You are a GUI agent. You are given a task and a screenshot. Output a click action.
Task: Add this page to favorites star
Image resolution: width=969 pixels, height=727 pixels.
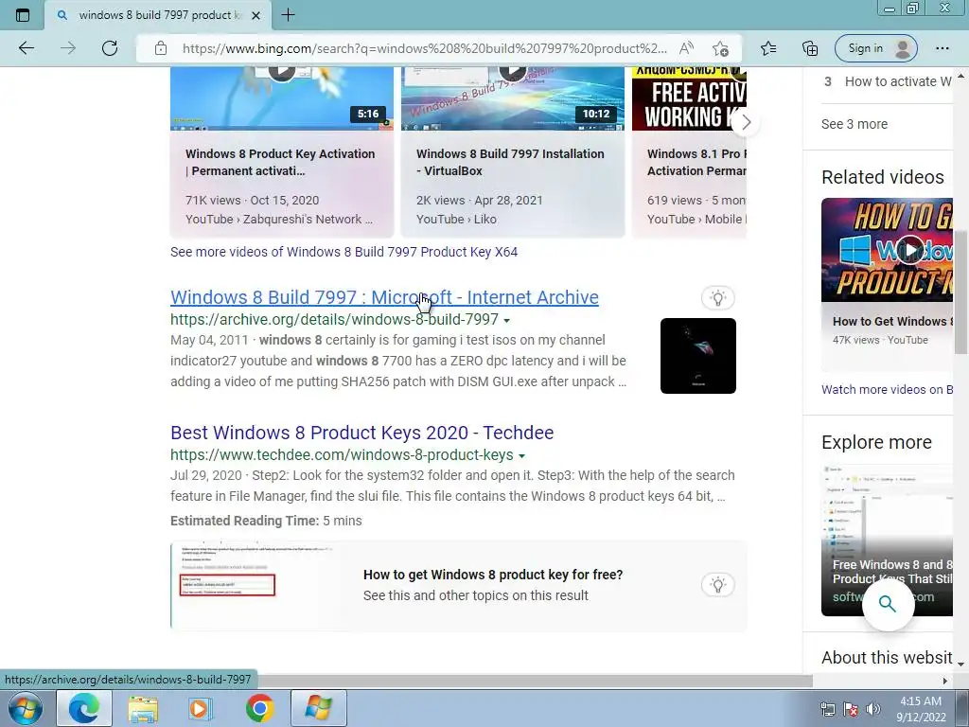point(720,48)
